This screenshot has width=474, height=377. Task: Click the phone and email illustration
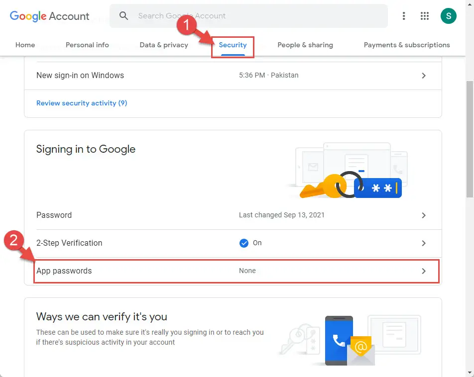click(x=350, y=340)
